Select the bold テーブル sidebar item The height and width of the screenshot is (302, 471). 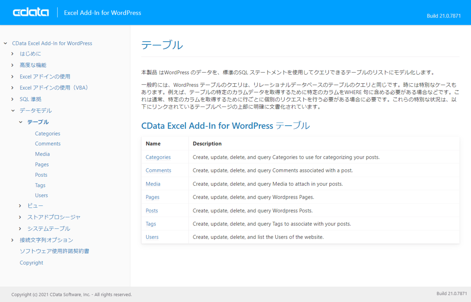[x=38, y=122]
